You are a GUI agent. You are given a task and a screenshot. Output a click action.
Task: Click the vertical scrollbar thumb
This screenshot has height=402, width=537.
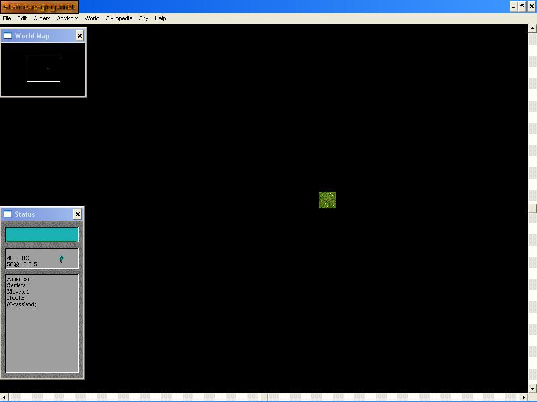pyautogui.click(x=532, y=208)
